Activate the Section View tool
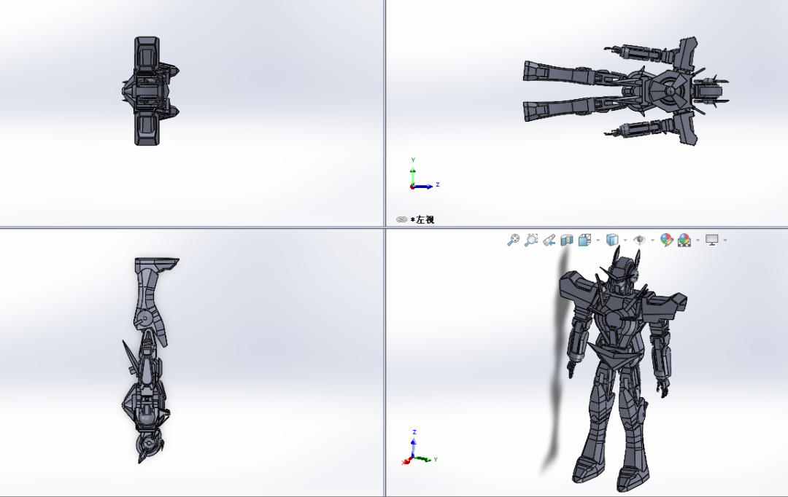The width and height of the screenshot is (788, 497). [x=566, y=240]
